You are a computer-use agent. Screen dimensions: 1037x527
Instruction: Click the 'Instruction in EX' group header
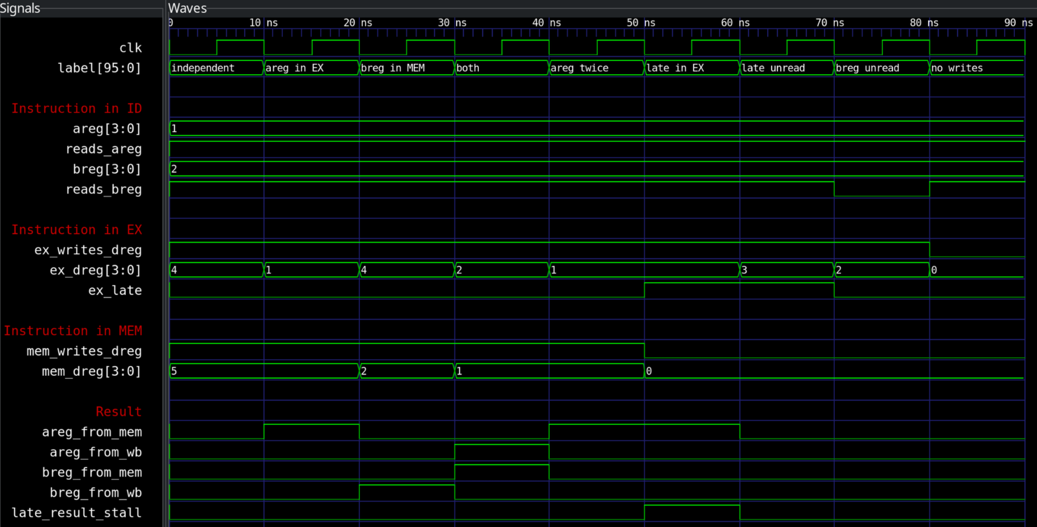(76, 229)
